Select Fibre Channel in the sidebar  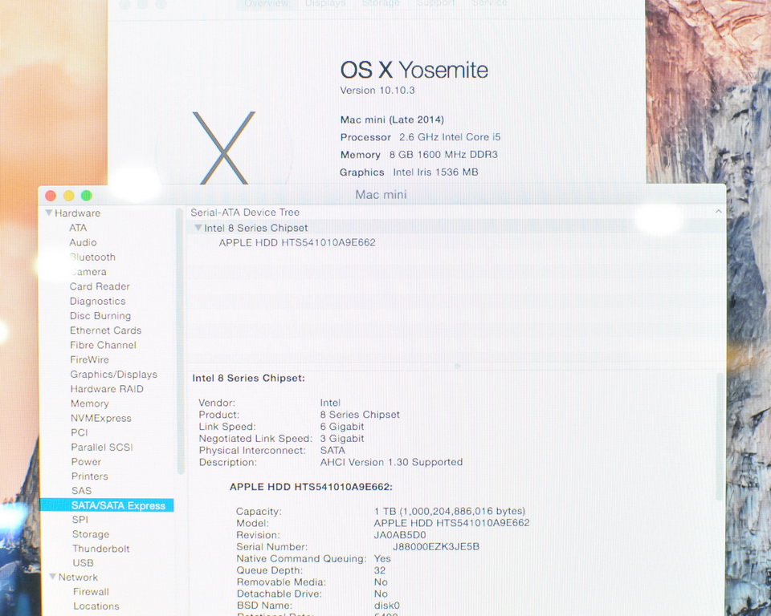(x=103, y=346)
